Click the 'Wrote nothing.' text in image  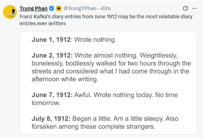coord(95,40)
